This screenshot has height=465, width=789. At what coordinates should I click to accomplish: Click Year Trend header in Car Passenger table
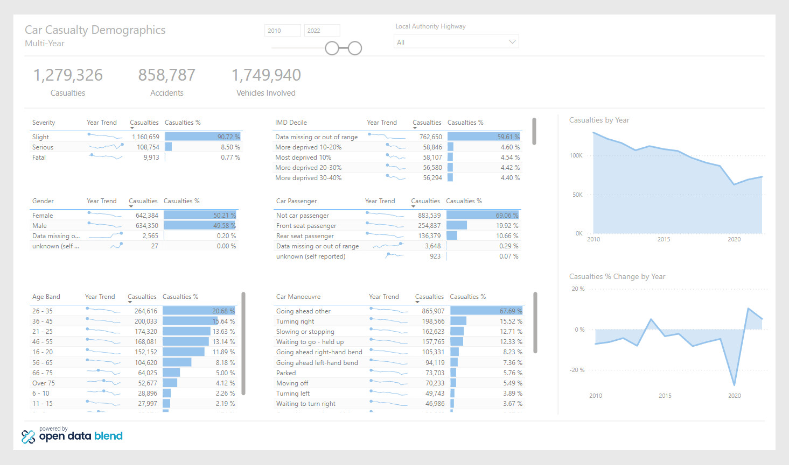click(380, 201)
